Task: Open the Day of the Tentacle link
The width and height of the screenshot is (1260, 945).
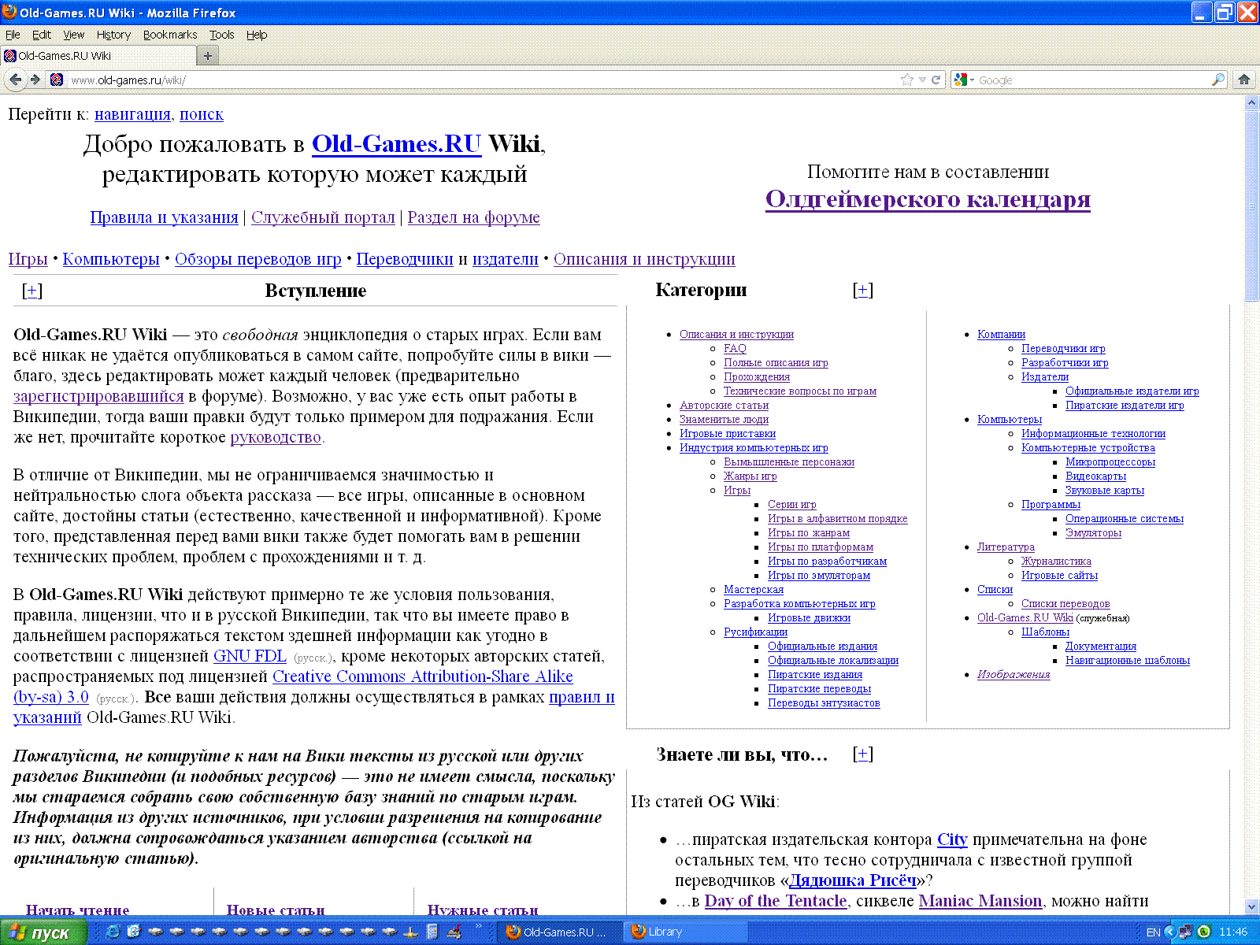Action: coord(776,901)
